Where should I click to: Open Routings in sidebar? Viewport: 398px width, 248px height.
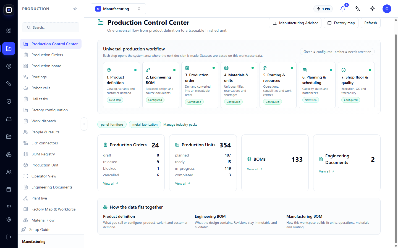click(x=51, y=77)
